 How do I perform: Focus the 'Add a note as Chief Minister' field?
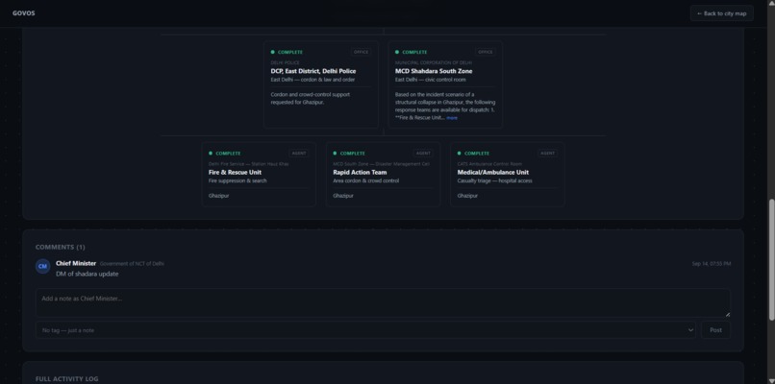click(x=383, y=302)
